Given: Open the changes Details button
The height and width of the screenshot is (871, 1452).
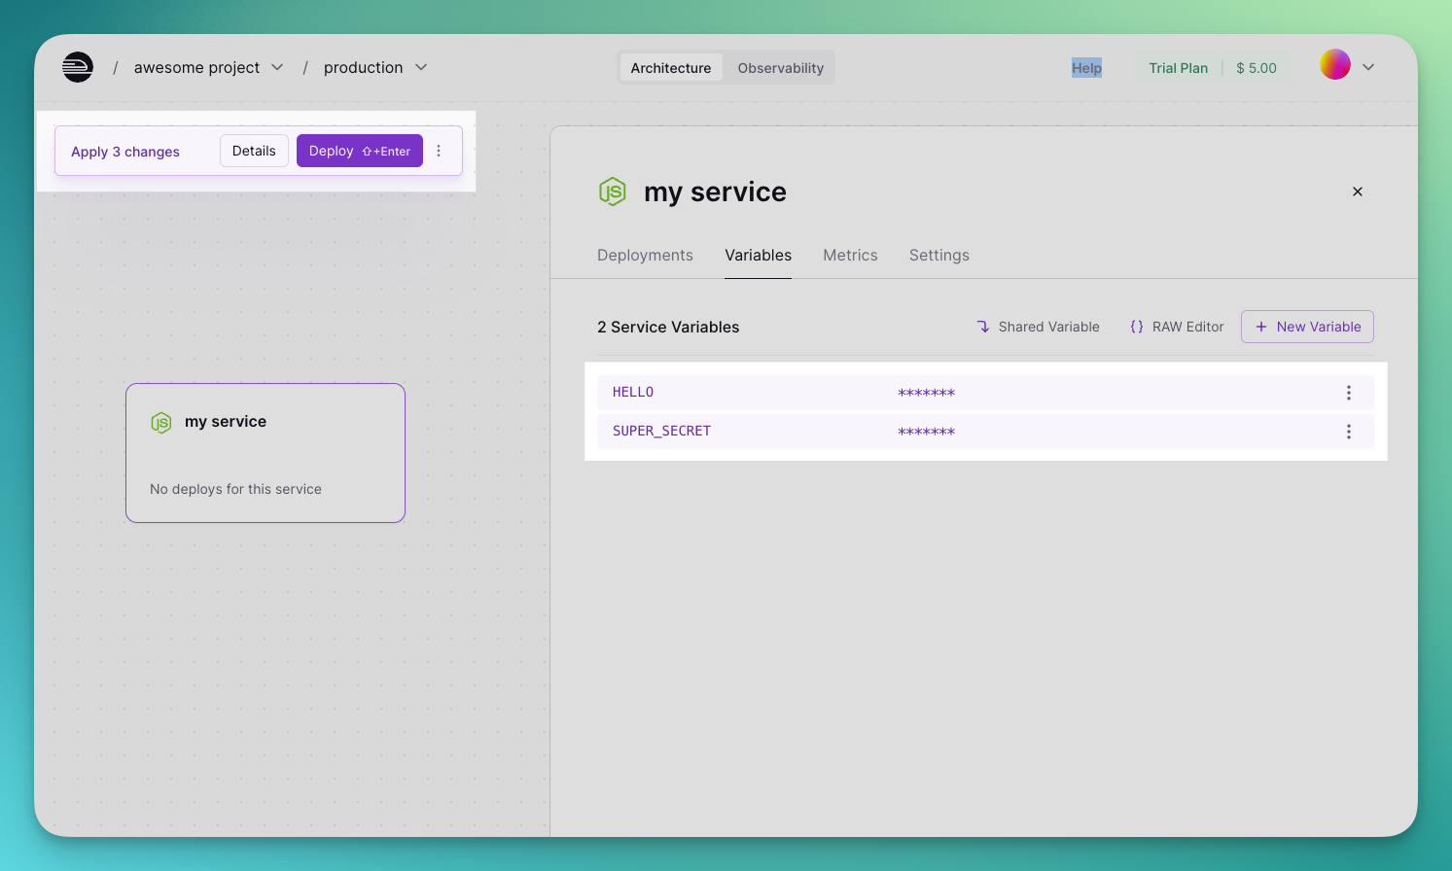Looking at the screenshot, I should tap(254, 151).
